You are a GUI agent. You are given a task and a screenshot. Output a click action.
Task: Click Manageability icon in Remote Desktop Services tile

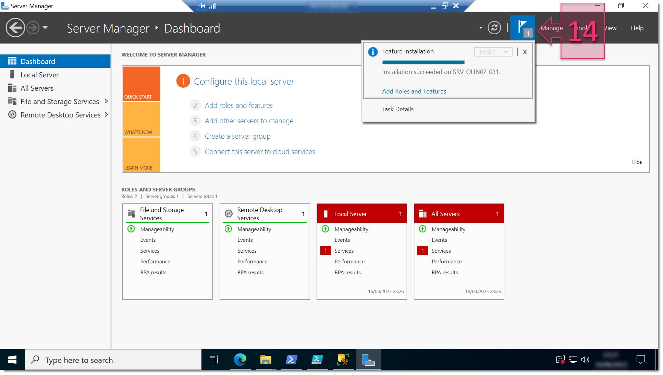[x=228, y=229]
